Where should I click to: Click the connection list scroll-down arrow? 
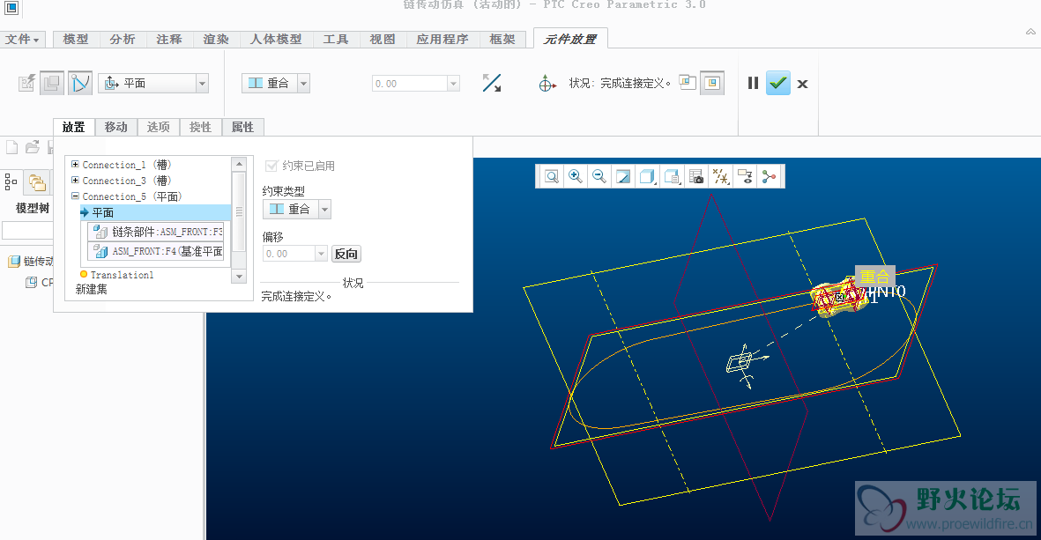[239, 276]
